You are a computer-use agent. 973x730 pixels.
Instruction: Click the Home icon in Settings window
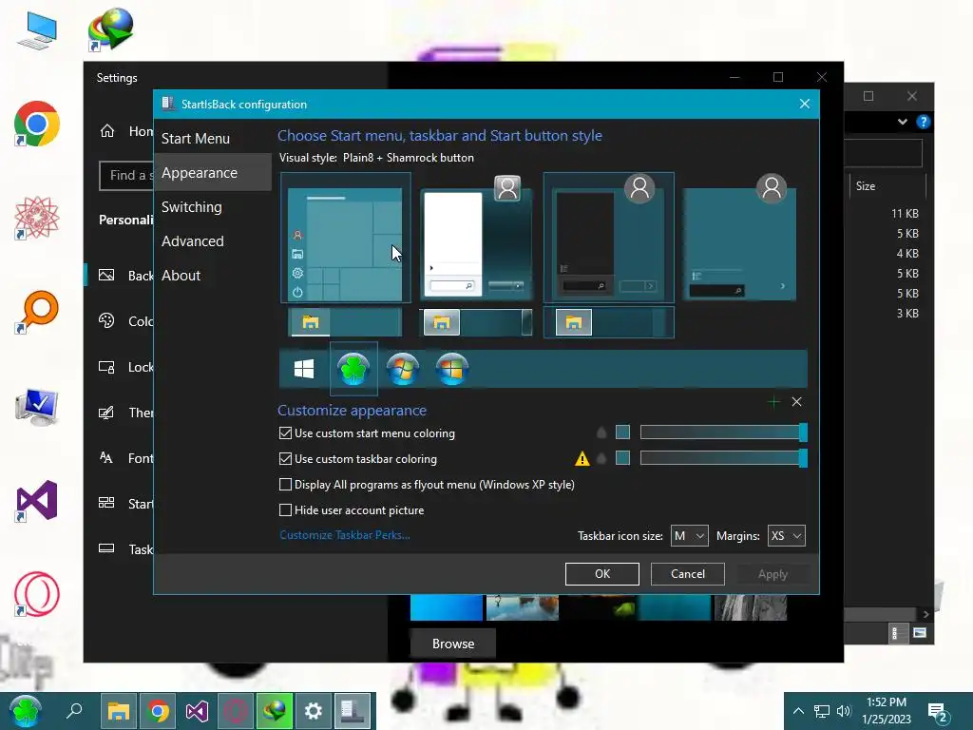tap(107, 131)
